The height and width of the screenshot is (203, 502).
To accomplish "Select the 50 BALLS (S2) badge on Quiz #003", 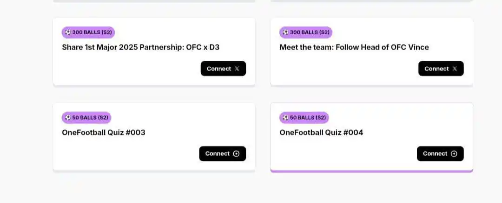I will click(x=86, y=117).
